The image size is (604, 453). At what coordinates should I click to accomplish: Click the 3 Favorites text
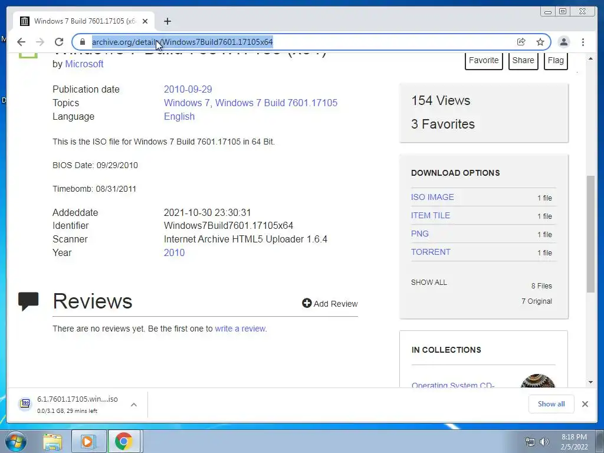click(442, 124)
